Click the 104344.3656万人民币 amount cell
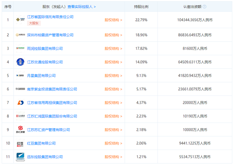Image resolution: width=234 pixels, height=165 pixels. [195, 20]
